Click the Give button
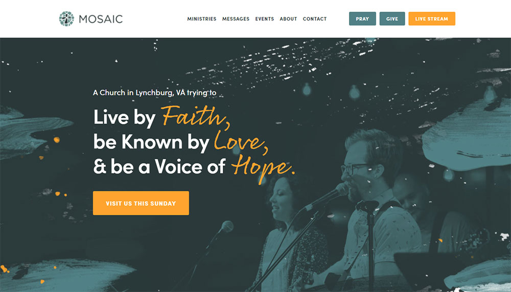 tap(392, 18)
